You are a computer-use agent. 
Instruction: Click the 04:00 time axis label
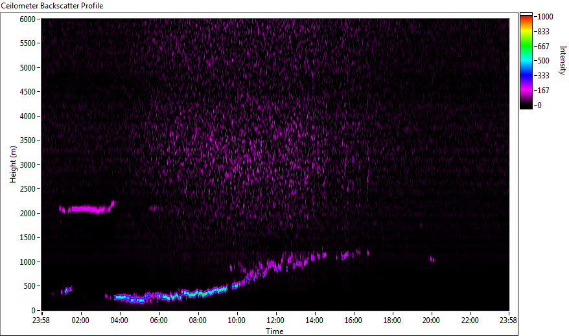[119, 320]
